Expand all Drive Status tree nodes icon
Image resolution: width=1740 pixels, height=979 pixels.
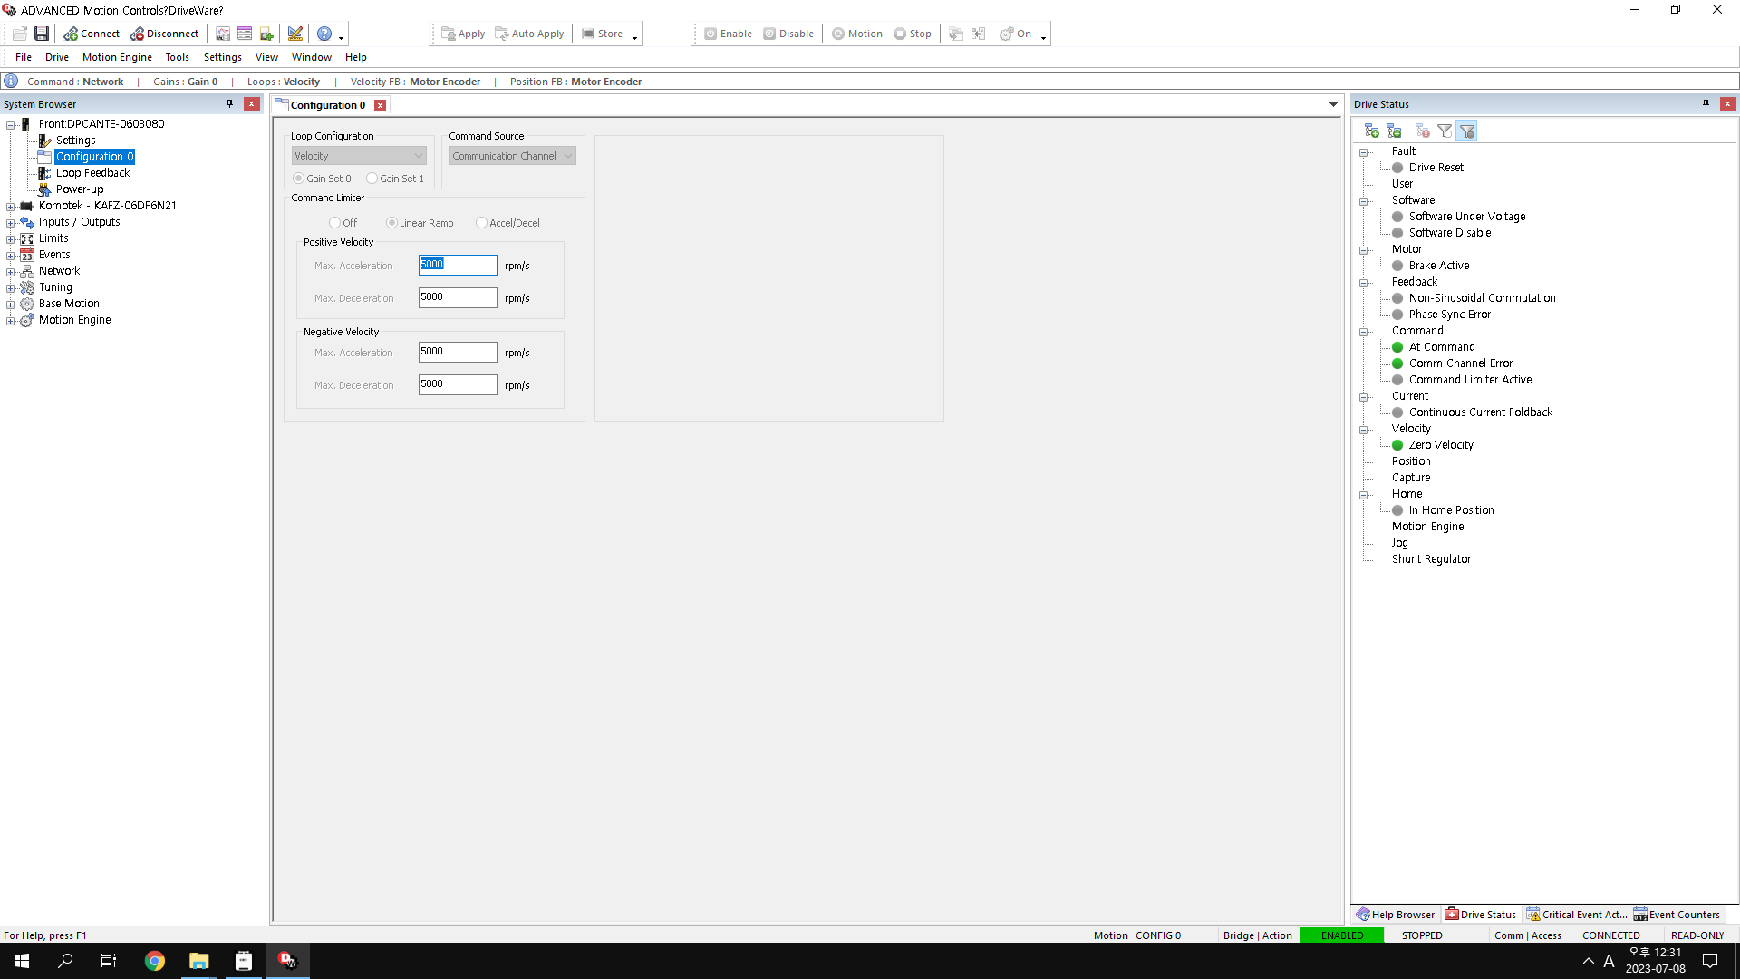[1372, 131]
